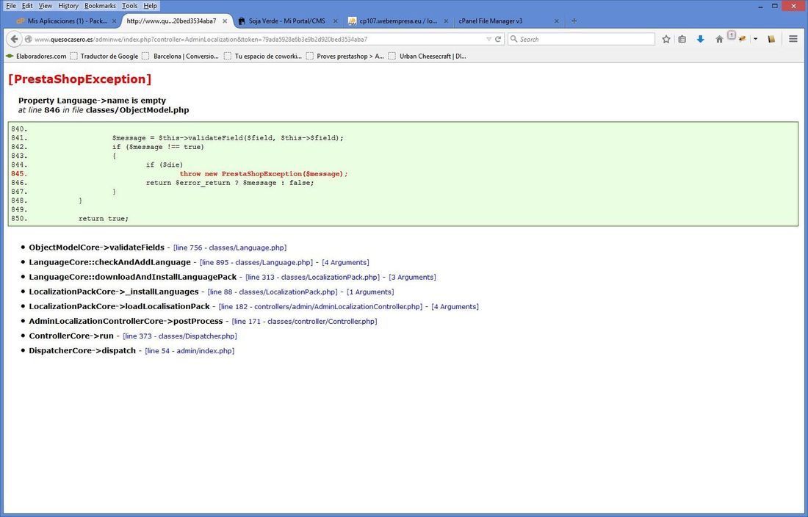The height and width of the screenshot is (517, 808).
Task: Close the Mis Aplicaciones tab
Action: [114, 21]
